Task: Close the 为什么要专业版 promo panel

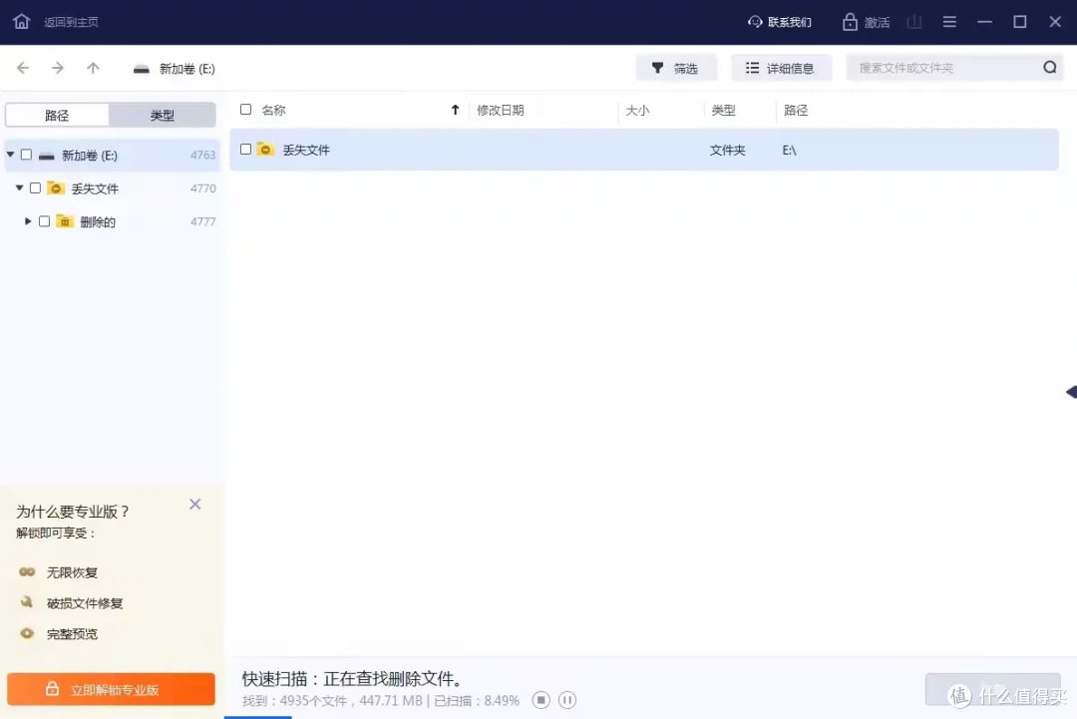Action: pos(195,504)
